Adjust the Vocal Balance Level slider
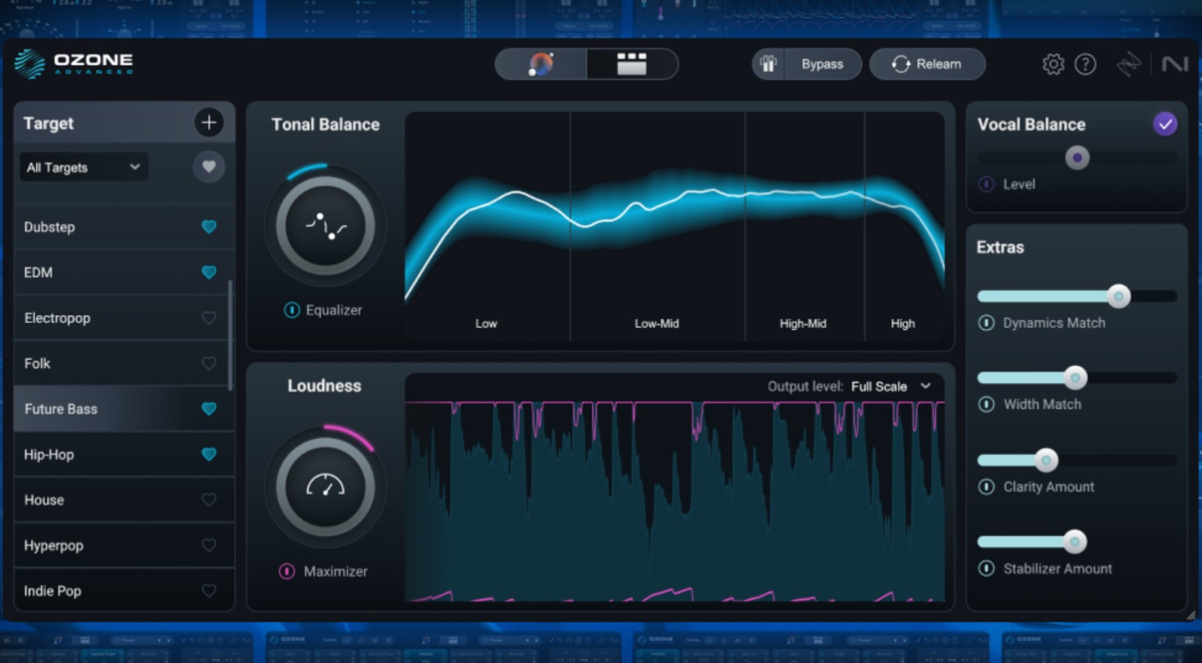 click(1077, 158)
